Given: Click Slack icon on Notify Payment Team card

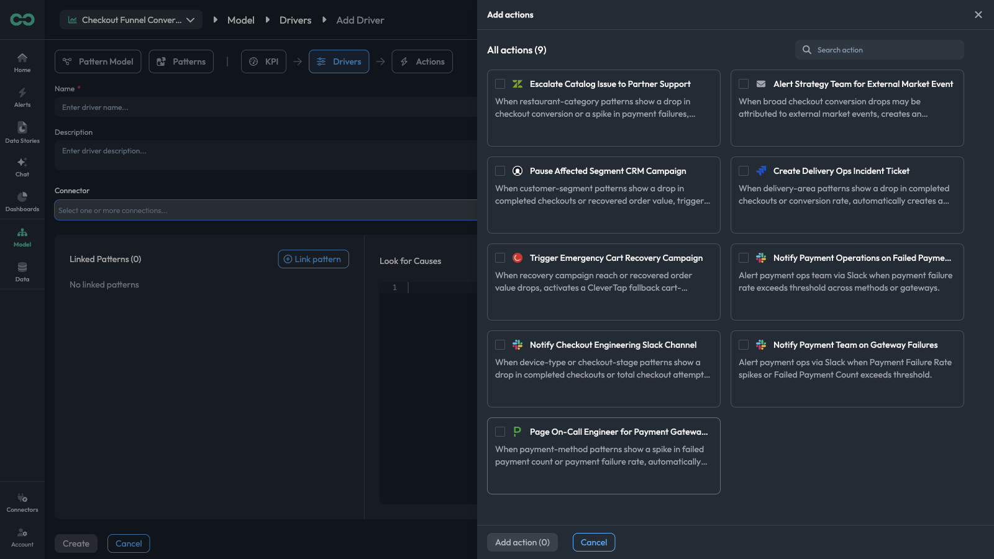Looking at the screenshot, I should (x=761, y=345).
